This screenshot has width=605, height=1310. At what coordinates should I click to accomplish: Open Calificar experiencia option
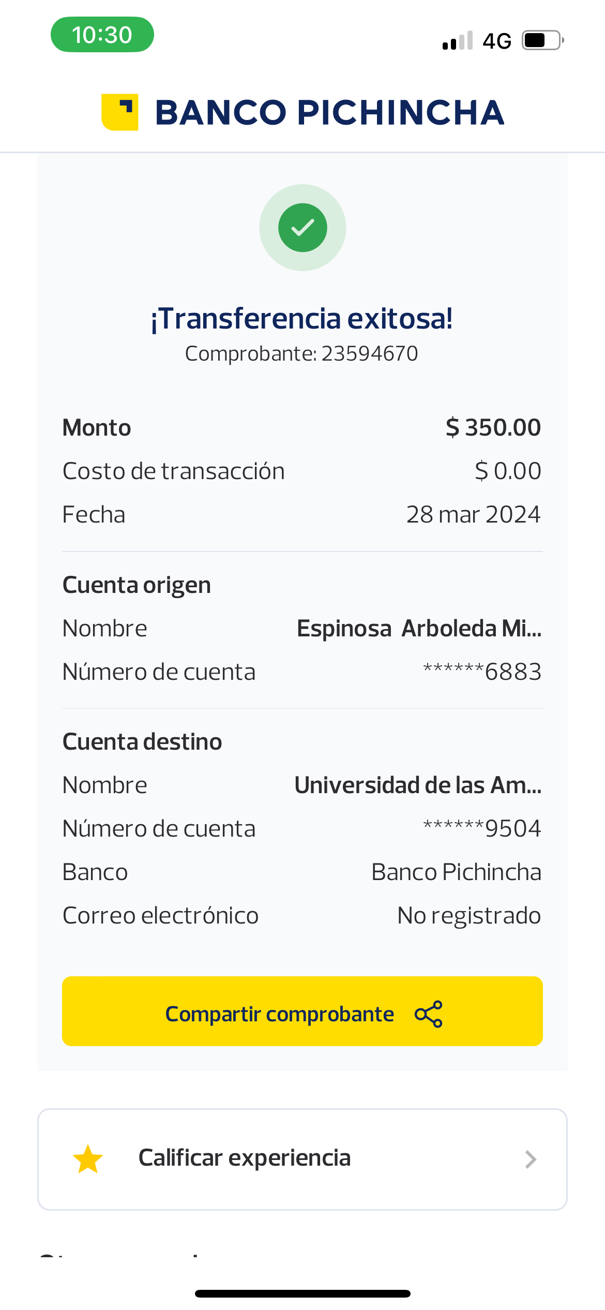245,1158
